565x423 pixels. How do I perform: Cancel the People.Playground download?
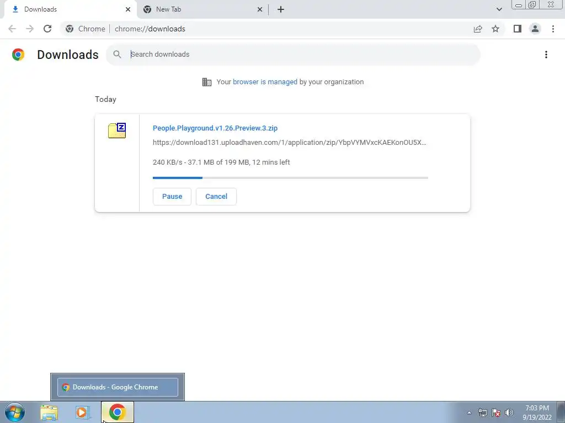[x=216, y=197]
